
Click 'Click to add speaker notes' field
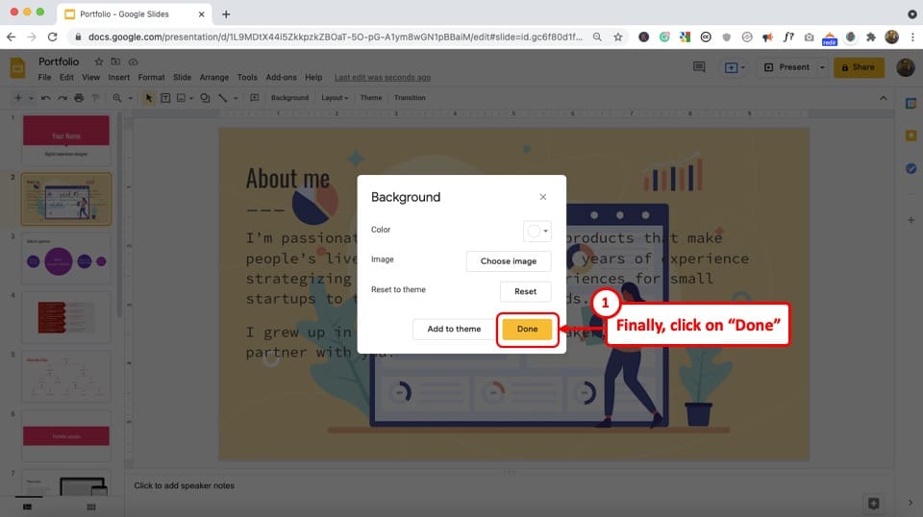[x=185, y=486]
